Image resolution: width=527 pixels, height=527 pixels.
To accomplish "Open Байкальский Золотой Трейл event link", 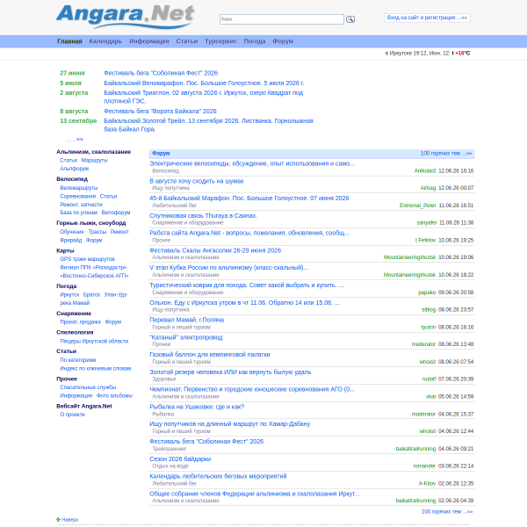I will (208, 125).
